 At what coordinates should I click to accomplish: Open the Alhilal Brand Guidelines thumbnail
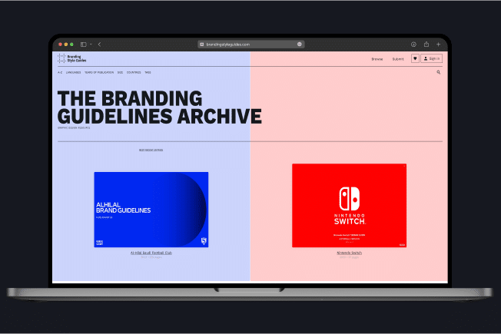pos(151,210)
